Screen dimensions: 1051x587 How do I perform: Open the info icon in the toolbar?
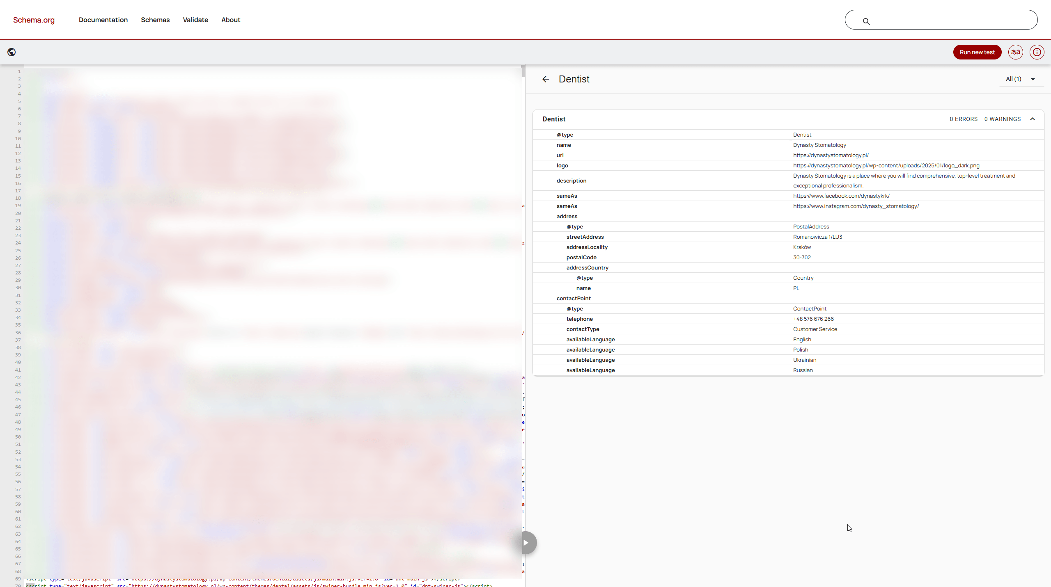pos(1037,52)
